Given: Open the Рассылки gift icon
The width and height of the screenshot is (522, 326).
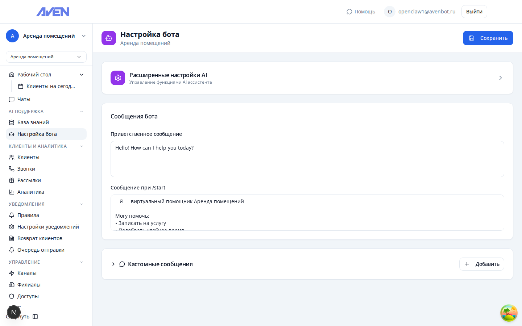Looking at the screenshot, I should [11, 180].
